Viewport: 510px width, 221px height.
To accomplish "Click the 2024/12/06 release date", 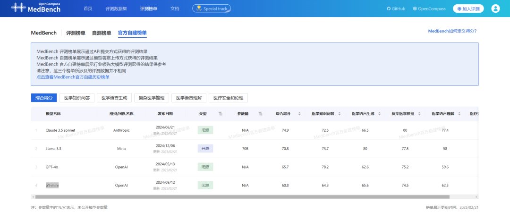I will [165, 146].
